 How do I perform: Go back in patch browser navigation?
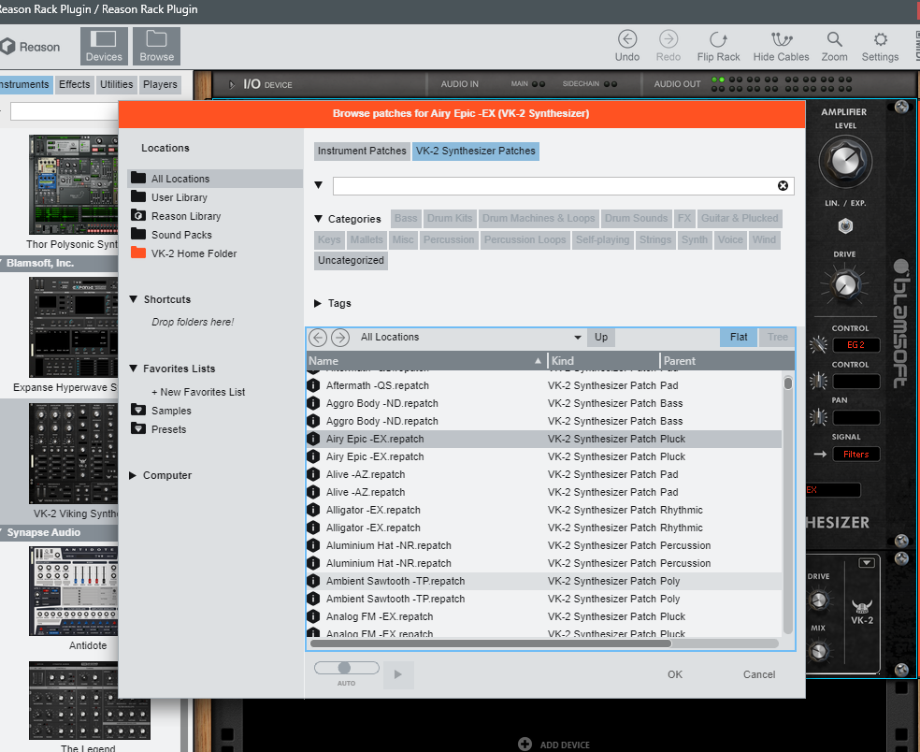pos(318,338)
